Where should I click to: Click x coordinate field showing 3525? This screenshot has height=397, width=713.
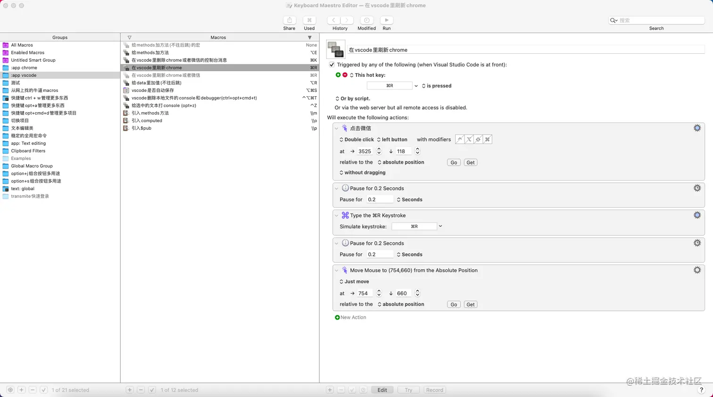[x=365, y=151]
